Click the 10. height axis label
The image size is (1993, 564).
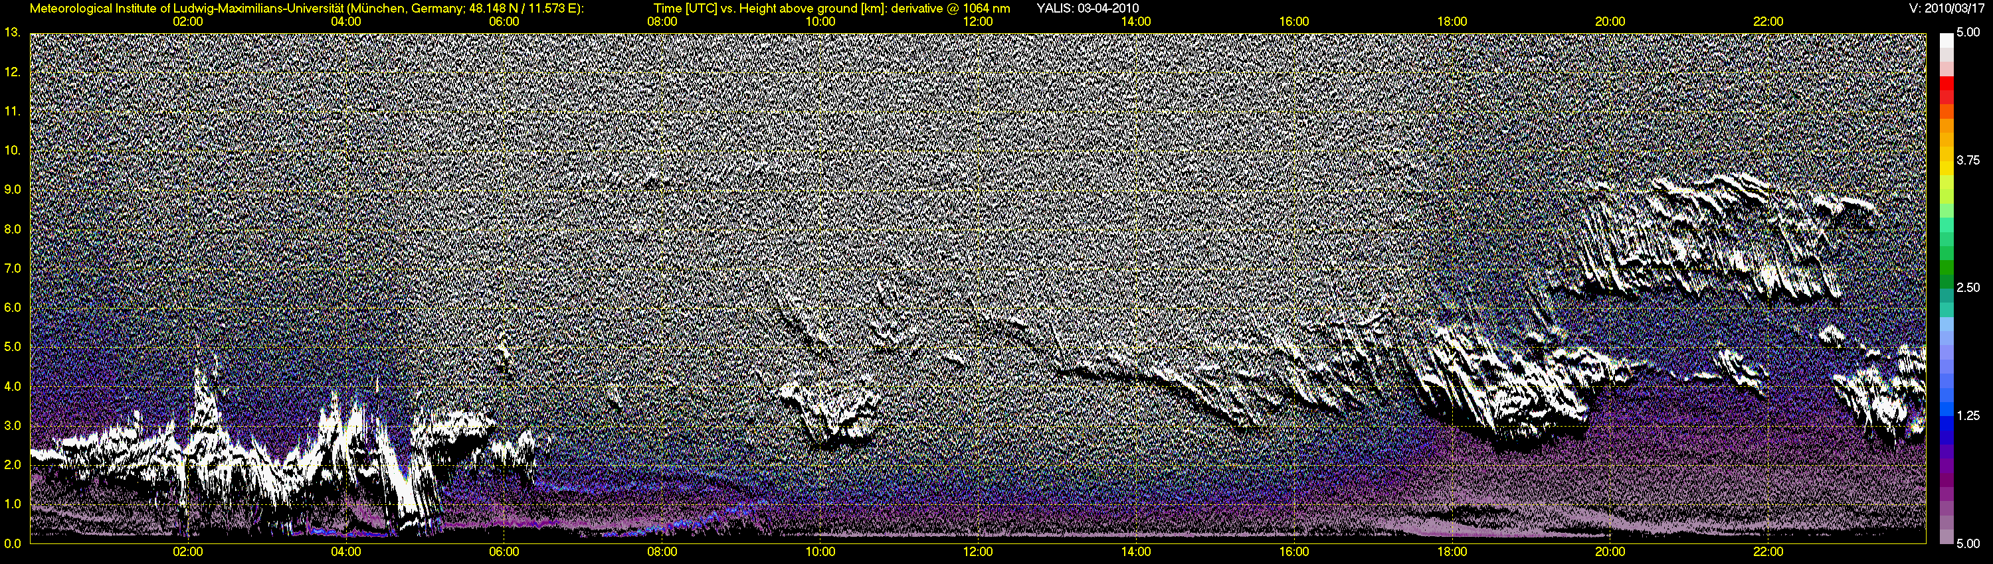[x=13, y=151]
